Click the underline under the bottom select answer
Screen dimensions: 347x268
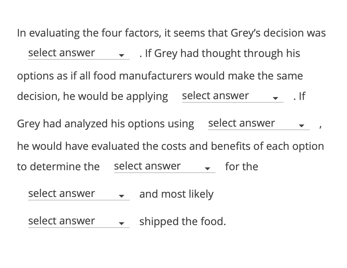pos(78,228)
